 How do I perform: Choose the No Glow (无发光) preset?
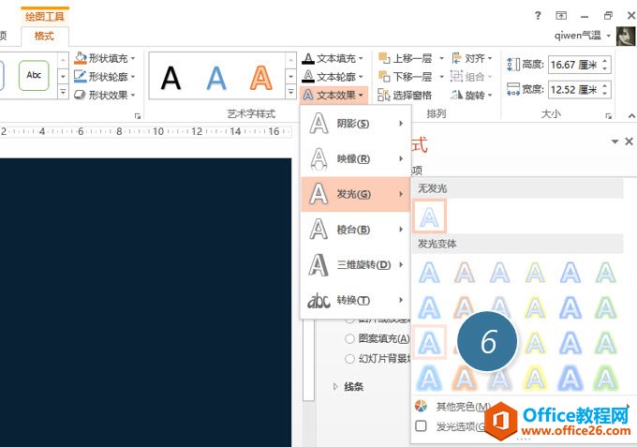pos(429,217)
